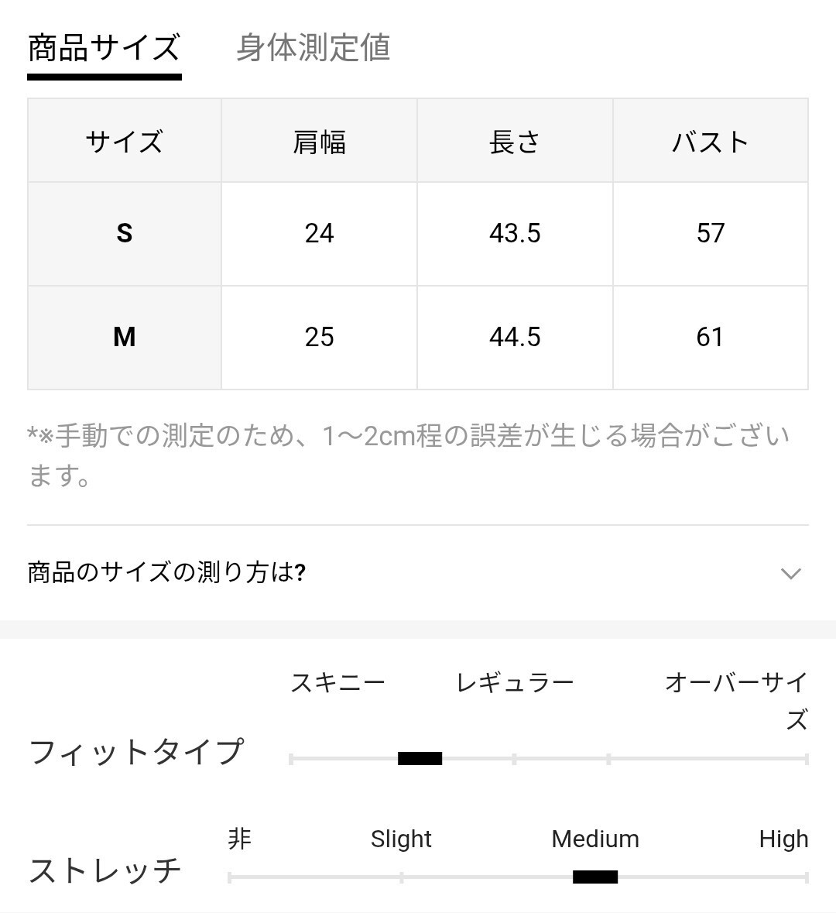Click the バスト column header

coord(711,142)
